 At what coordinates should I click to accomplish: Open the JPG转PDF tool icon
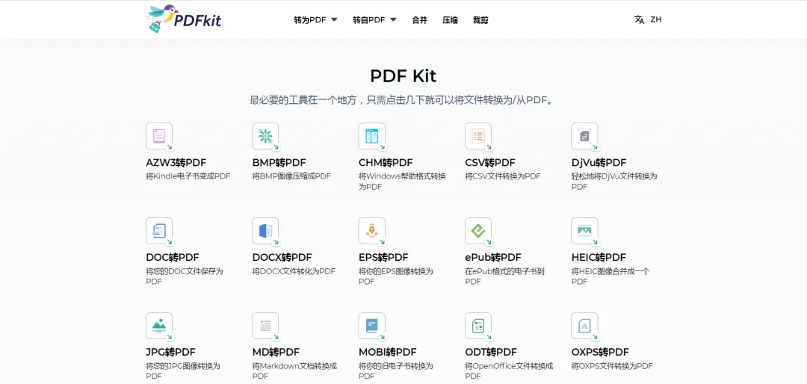click(159, 326)
